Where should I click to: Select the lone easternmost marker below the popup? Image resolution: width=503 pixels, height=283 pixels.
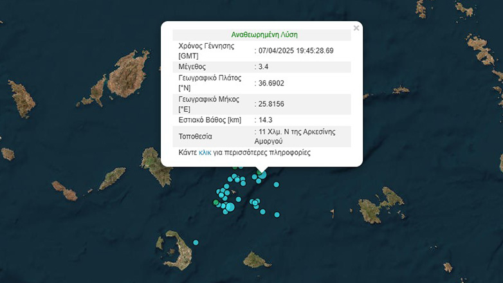tap(276, 185)
